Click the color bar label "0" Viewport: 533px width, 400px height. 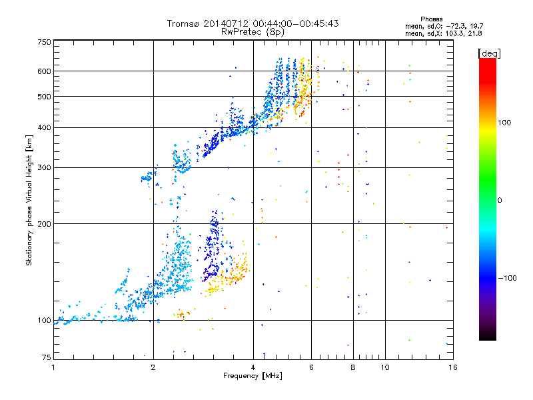point(500,201)
